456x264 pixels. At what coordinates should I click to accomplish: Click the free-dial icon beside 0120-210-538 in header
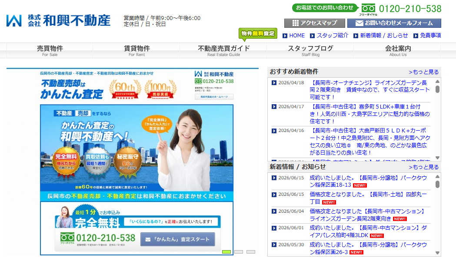(x=368, y=9)
